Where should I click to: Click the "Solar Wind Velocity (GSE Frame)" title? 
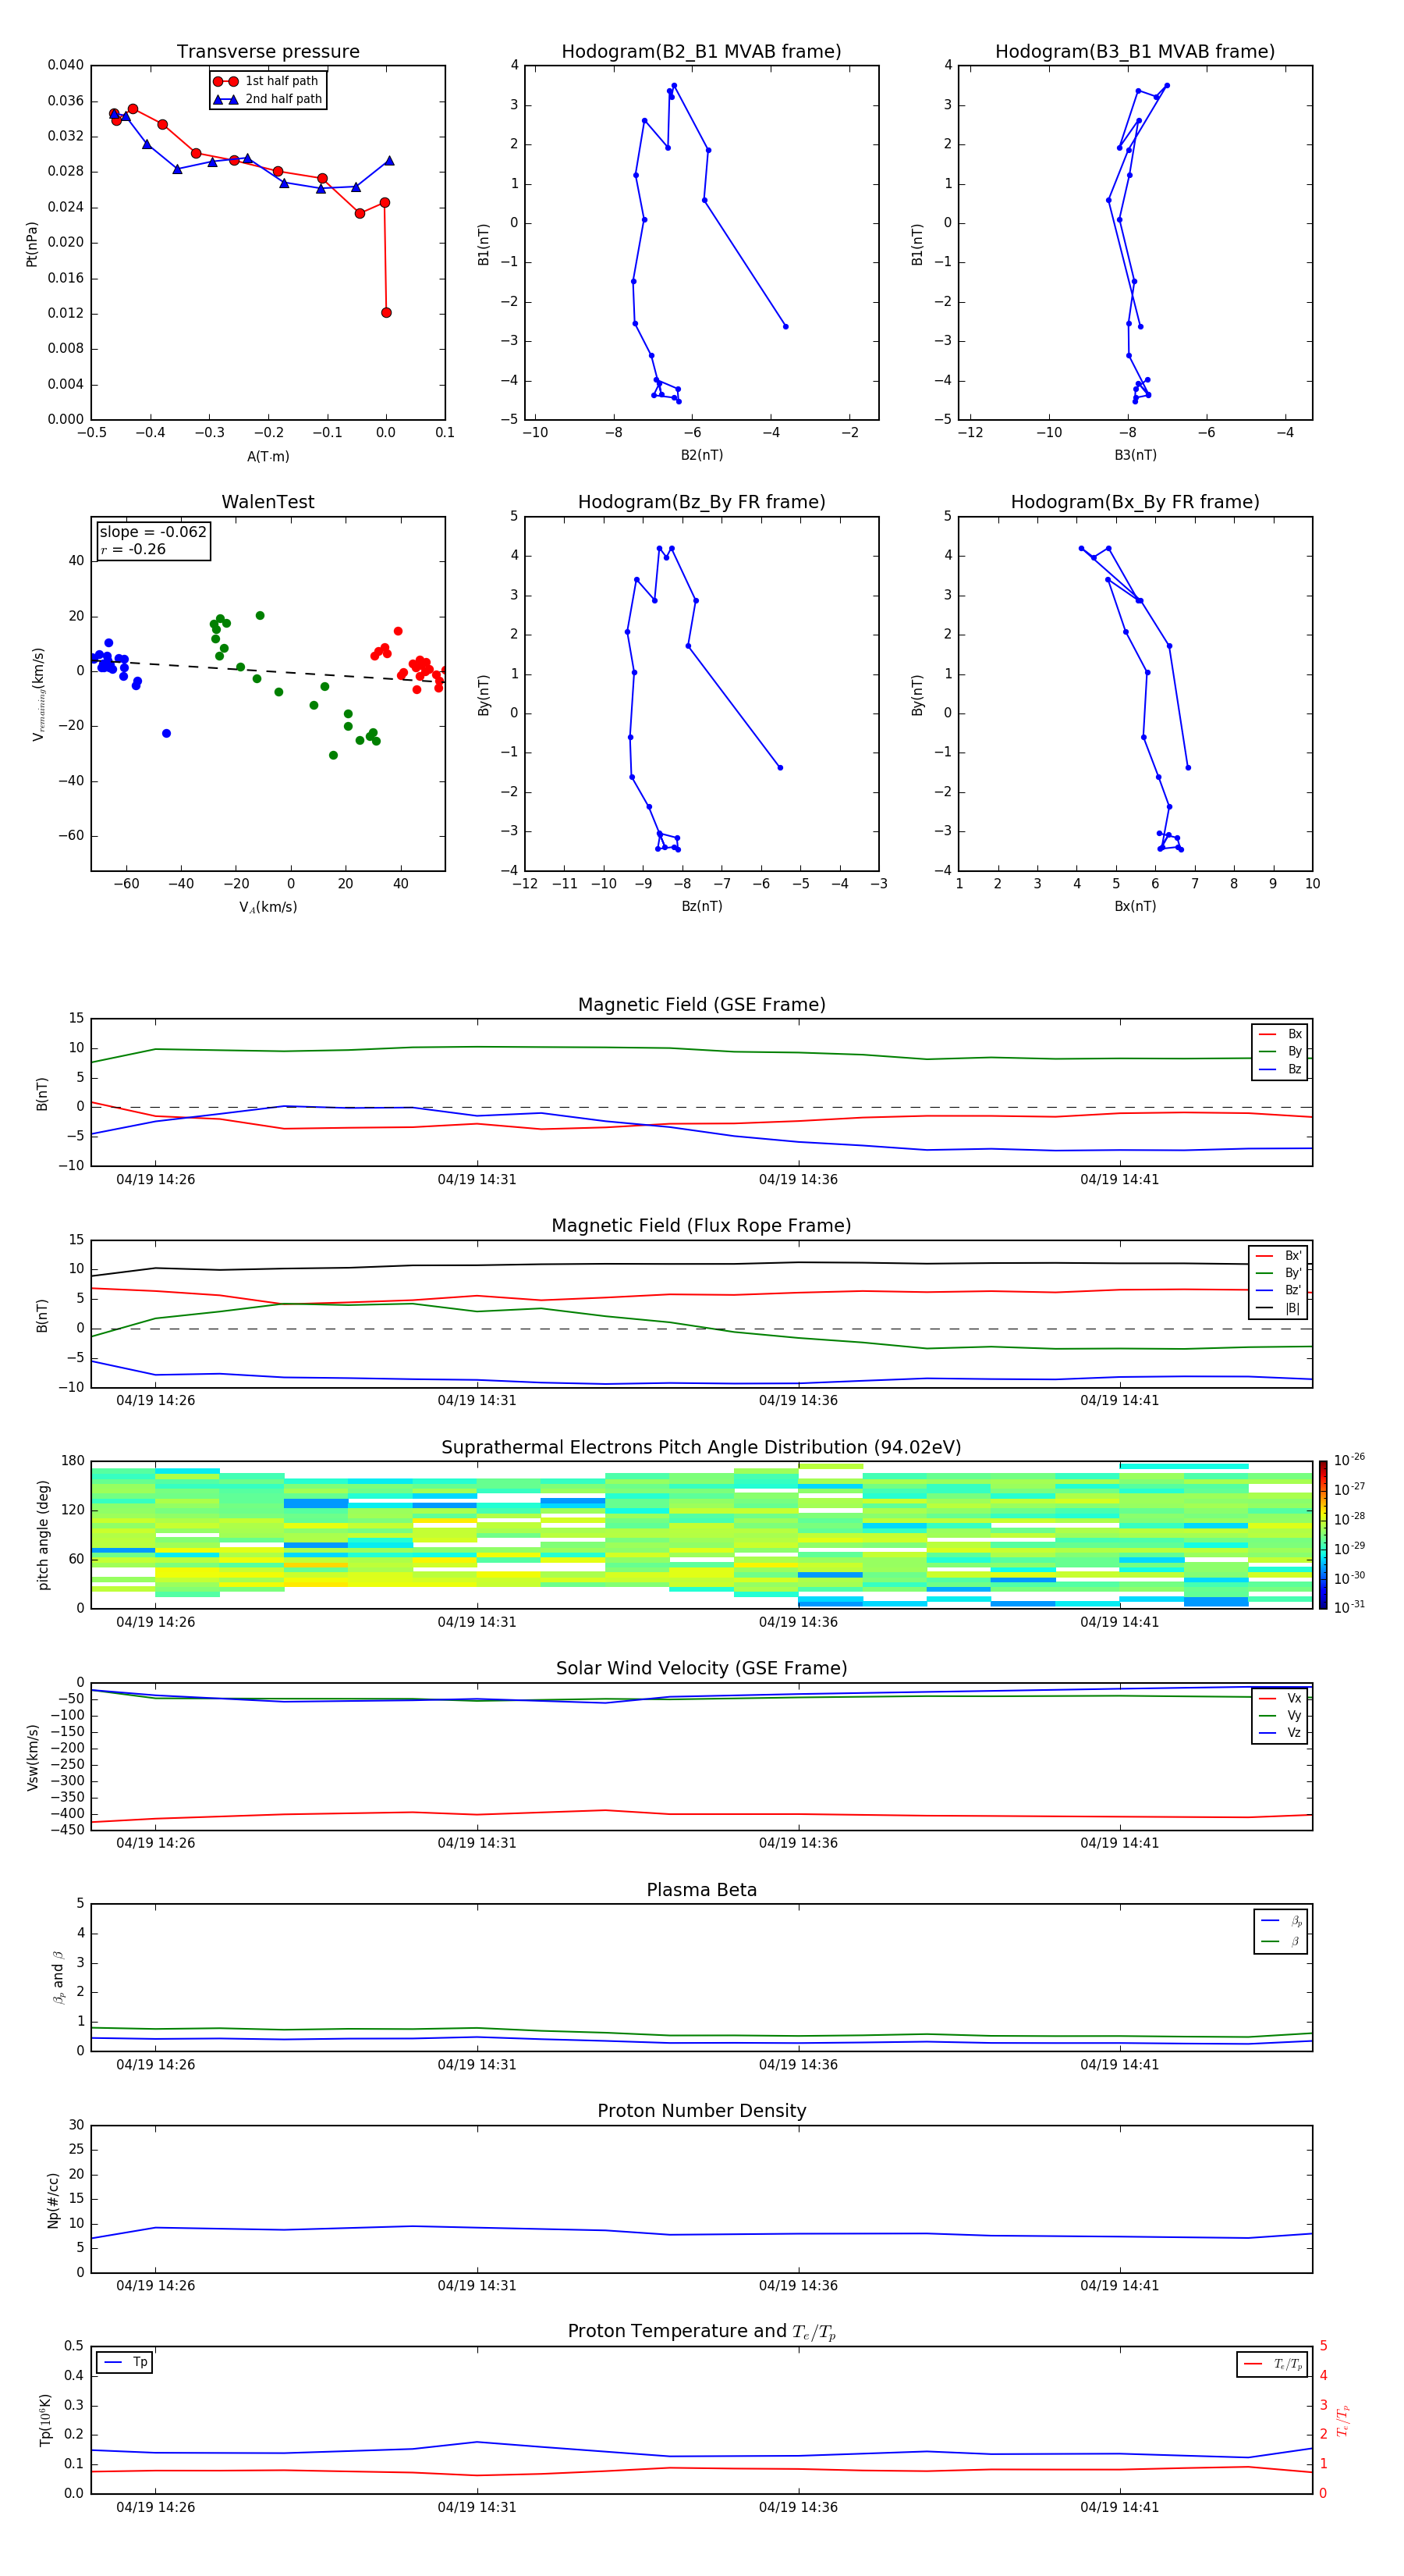coord(701,1669)
